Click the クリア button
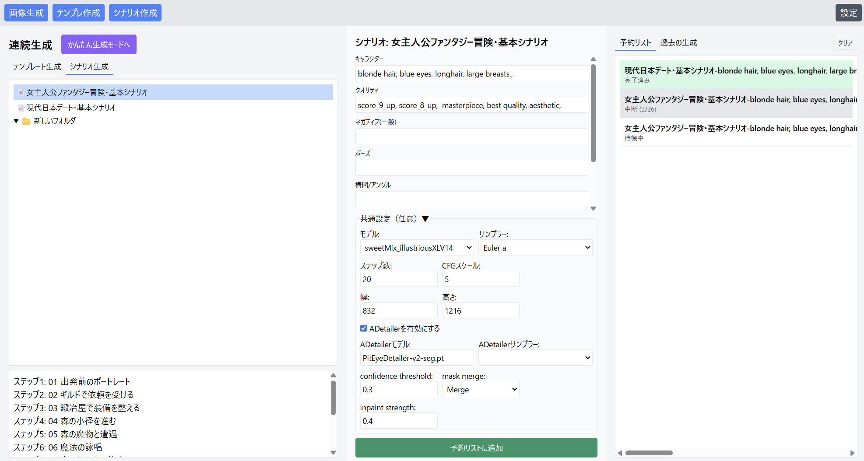 845,43
